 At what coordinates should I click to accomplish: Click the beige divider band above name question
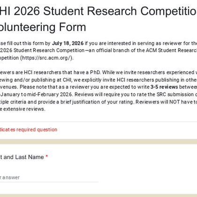coord(98,142)
